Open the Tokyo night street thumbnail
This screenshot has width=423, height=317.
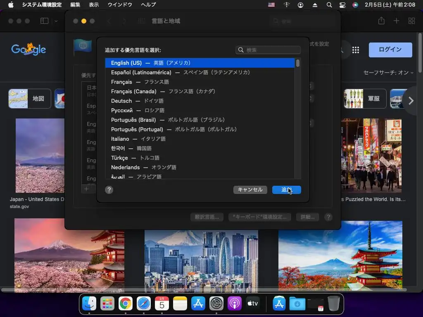point(371,156)
